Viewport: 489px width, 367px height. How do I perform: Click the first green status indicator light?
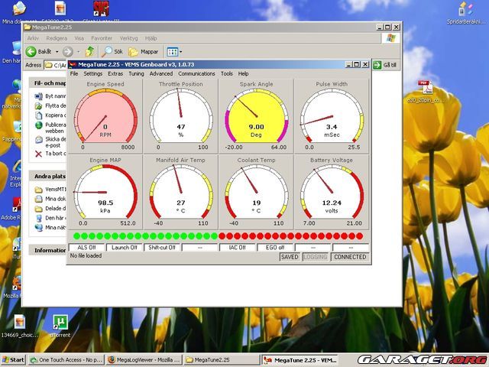(x=76, y=236)
